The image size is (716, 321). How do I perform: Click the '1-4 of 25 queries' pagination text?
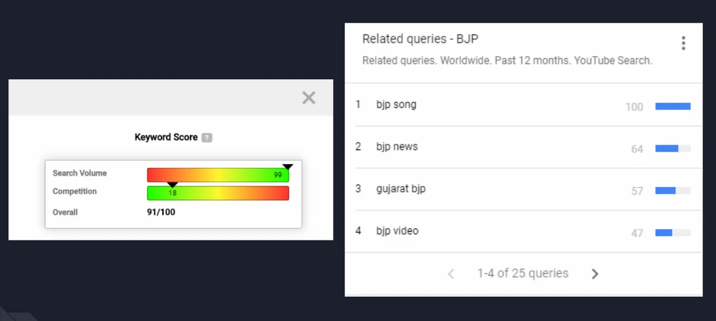pyautogui.click(x=522, y=273)
